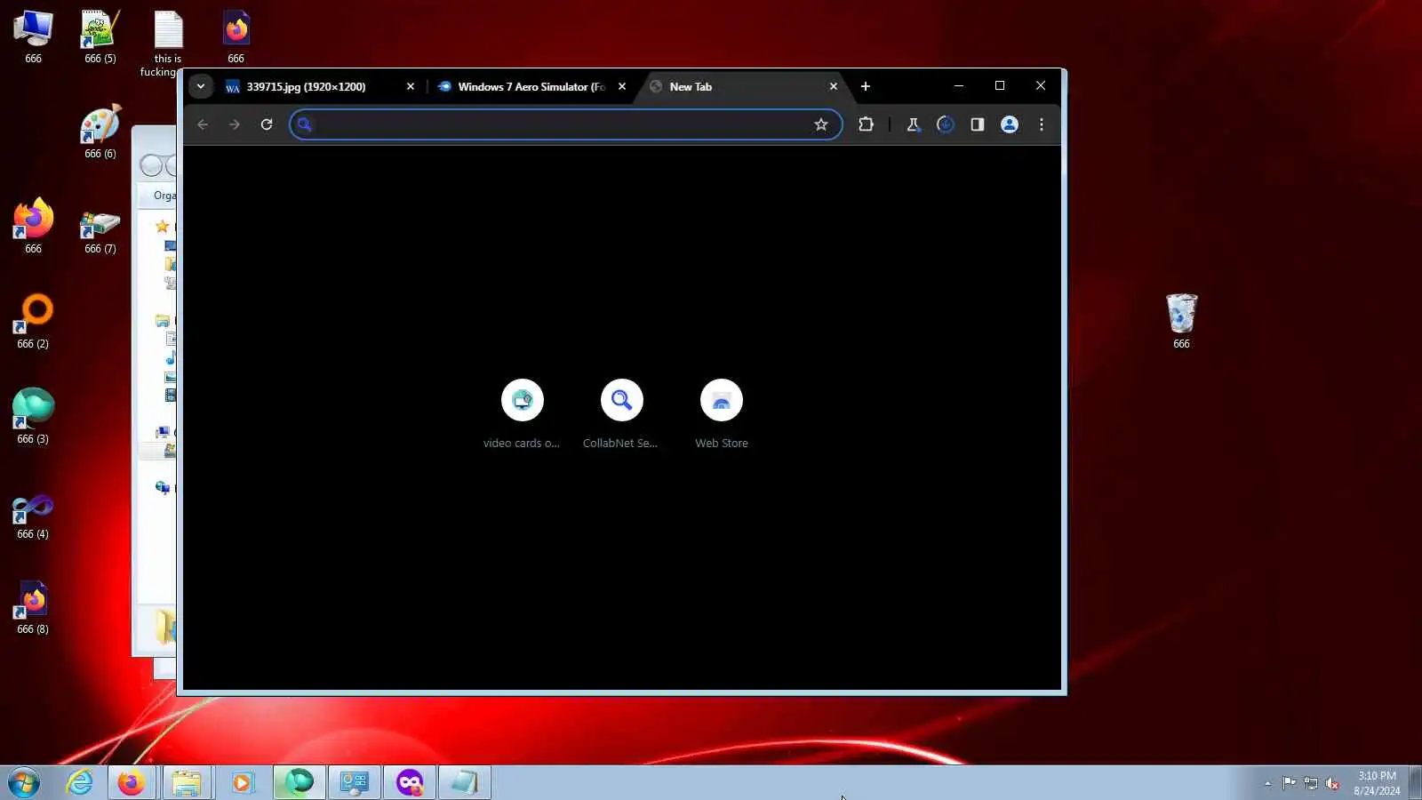
Task: Open the network tray icon
Action: coord(1311,783)
